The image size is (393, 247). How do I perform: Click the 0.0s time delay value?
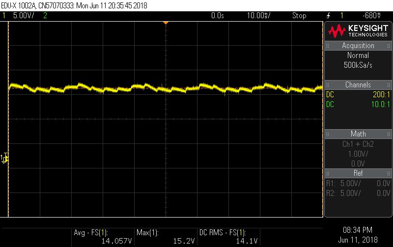tap(217, 16)
